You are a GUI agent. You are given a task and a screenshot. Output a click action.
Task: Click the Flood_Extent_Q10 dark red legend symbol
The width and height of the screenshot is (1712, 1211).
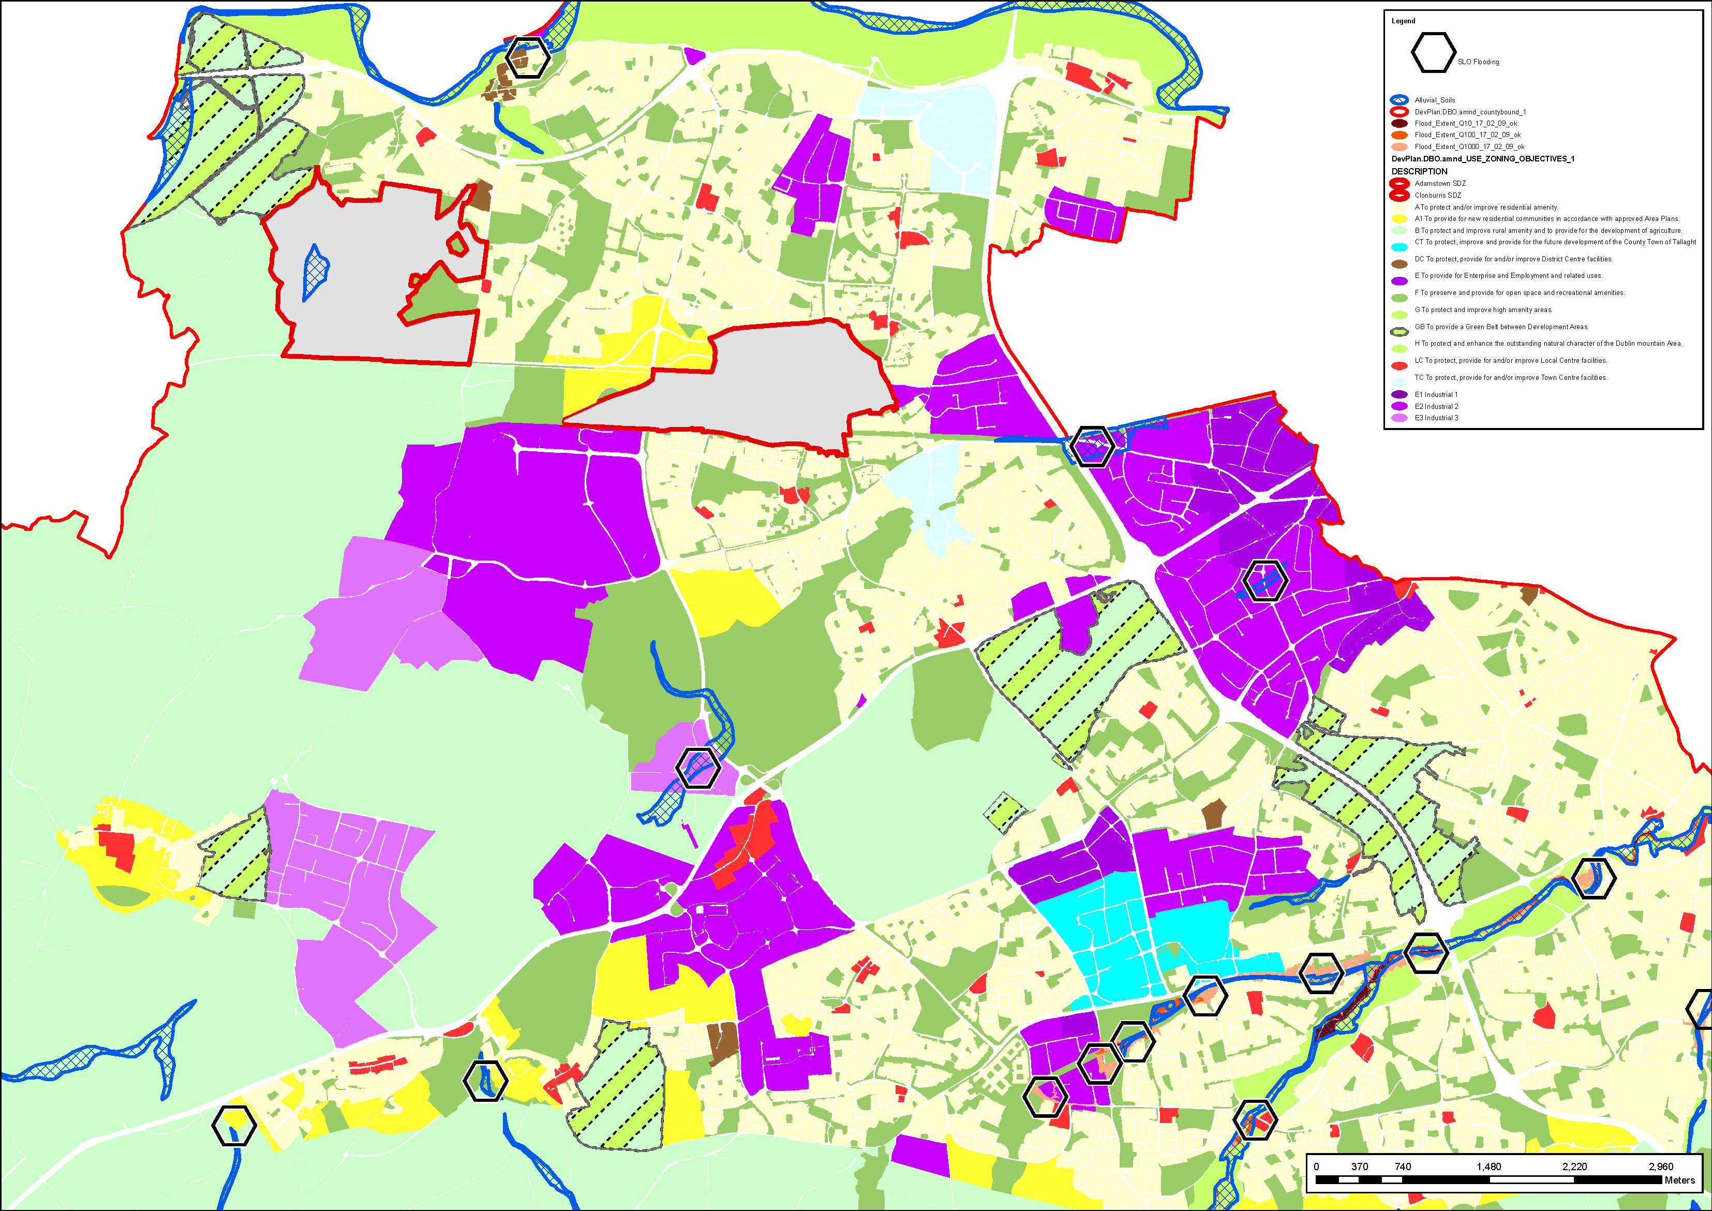(x=1399, y=124)
